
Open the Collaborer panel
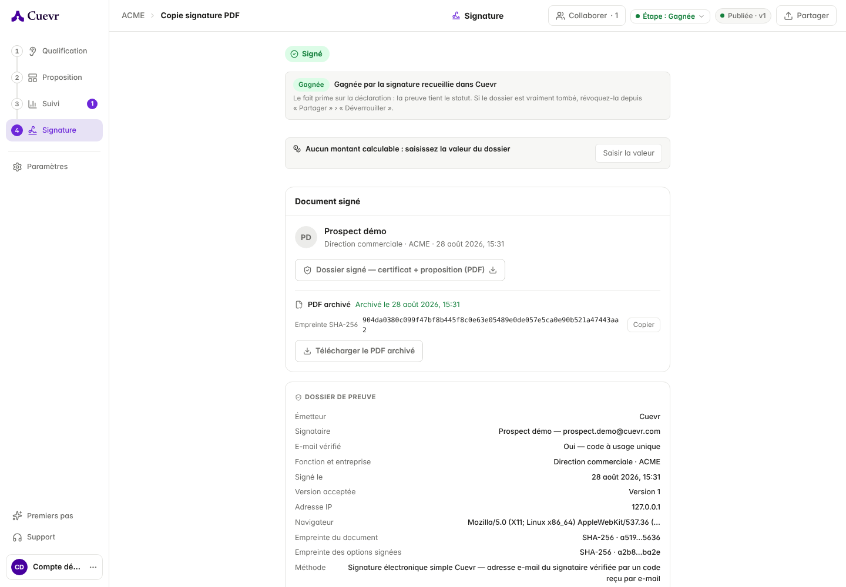click(x=586, y=16)
